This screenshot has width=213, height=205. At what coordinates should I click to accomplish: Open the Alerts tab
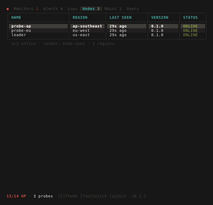click(53, 9)
